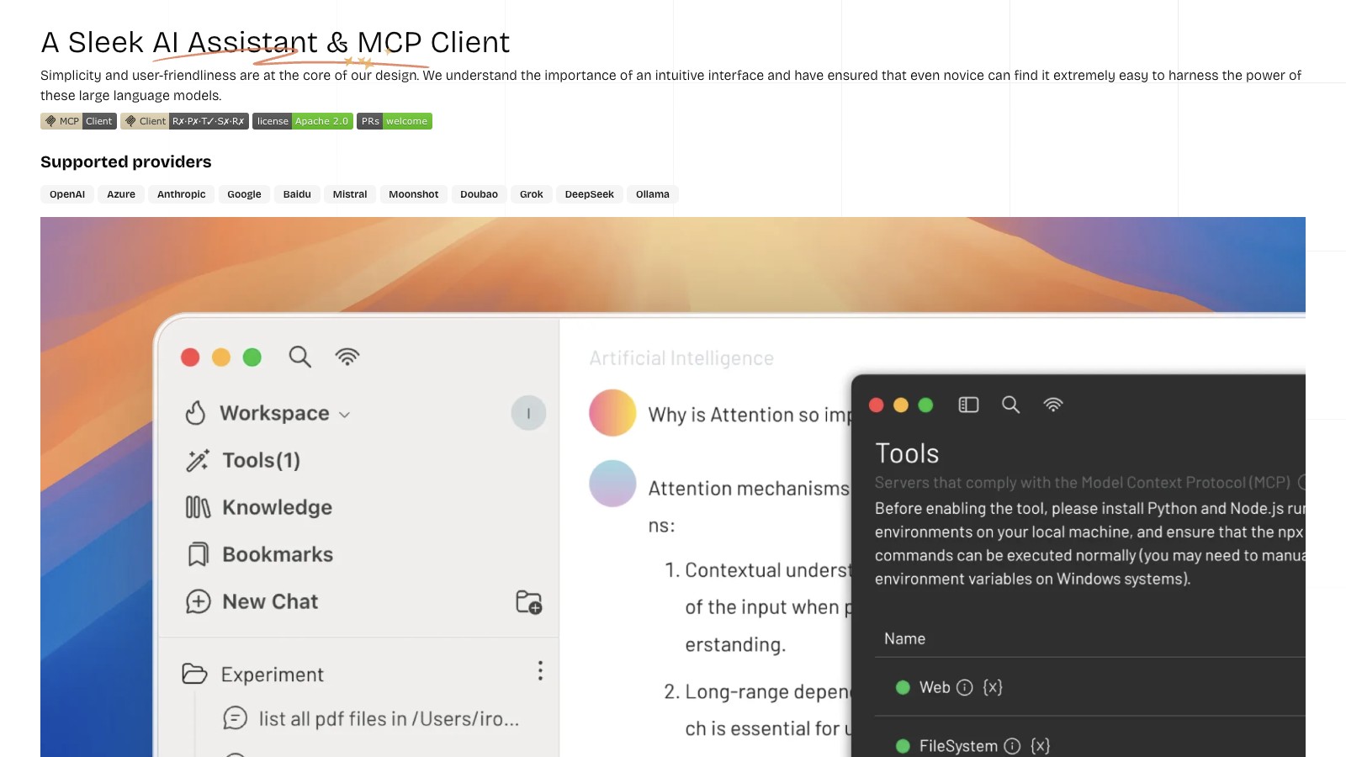Open the new folder icon beside New Chat
Viewport: 1346px width, 757px height.
click(x=528, y=602)
